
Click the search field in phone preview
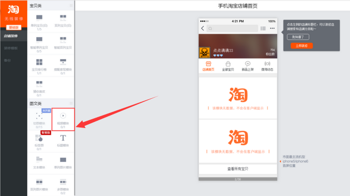coord(232,28)
